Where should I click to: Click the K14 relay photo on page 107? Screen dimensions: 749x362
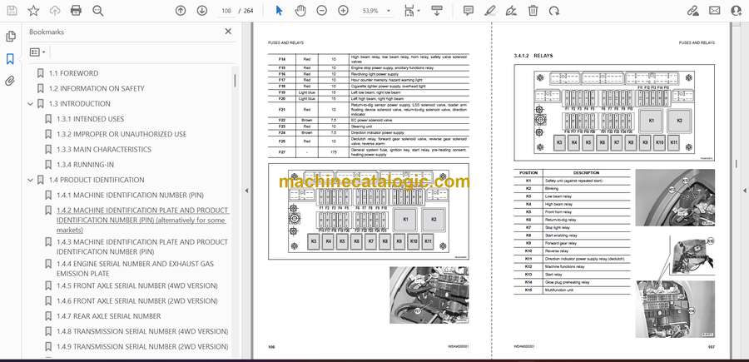[x=676, y=309]
